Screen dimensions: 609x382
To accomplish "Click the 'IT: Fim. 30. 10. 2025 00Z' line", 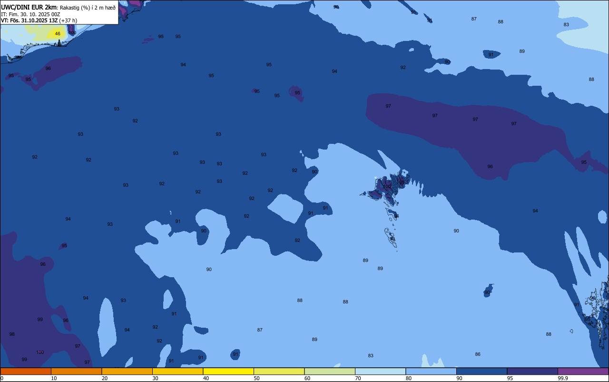I will tap(30, 14).
